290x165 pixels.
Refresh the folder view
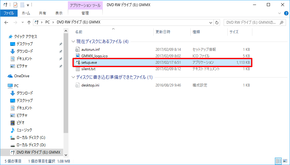pyautogui.click(x=217, y=23)
